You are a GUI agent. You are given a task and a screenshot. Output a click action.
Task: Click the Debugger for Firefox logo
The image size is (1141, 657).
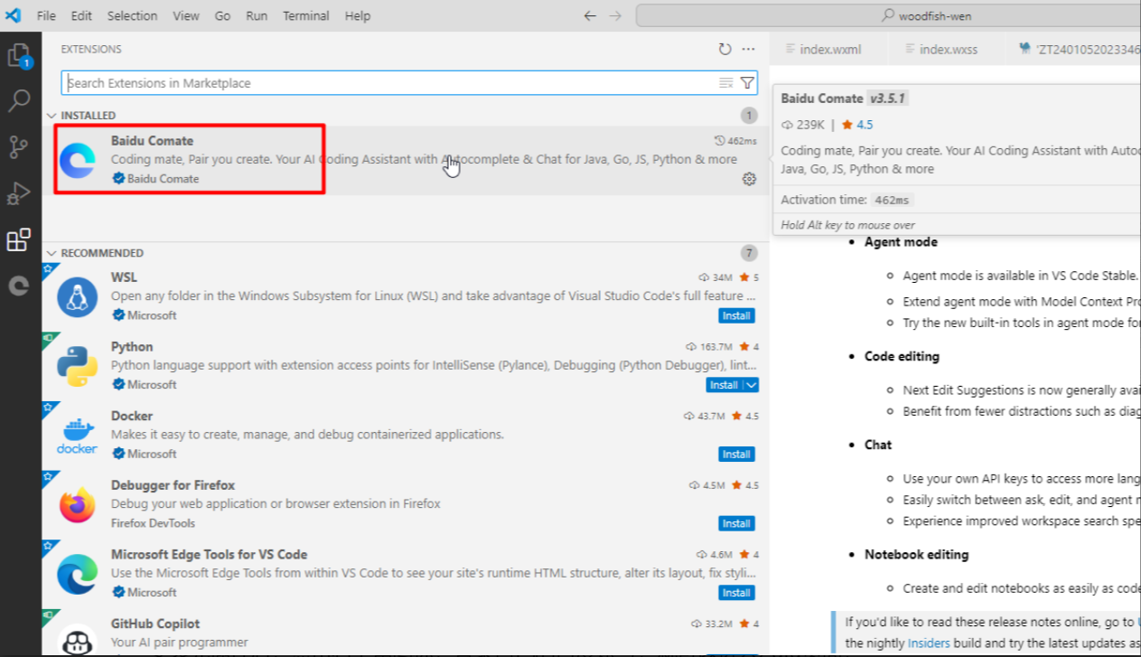78,504
